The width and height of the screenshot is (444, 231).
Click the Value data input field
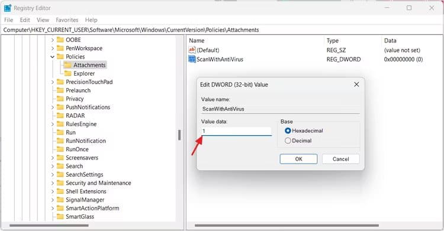click(236, 131)
